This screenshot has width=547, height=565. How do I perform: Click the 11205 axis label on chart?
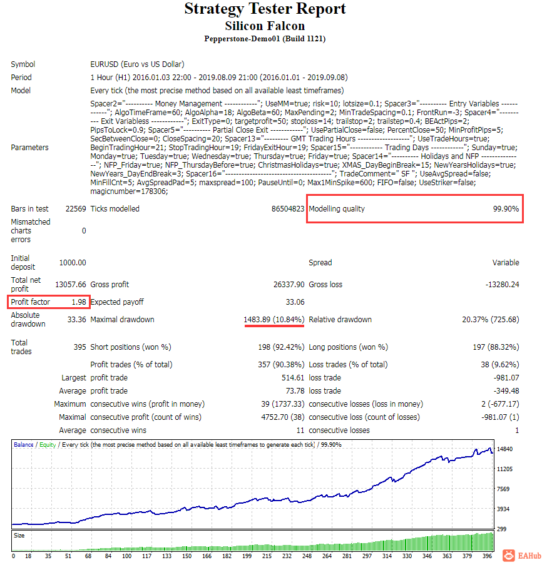[x=504, y=469]
